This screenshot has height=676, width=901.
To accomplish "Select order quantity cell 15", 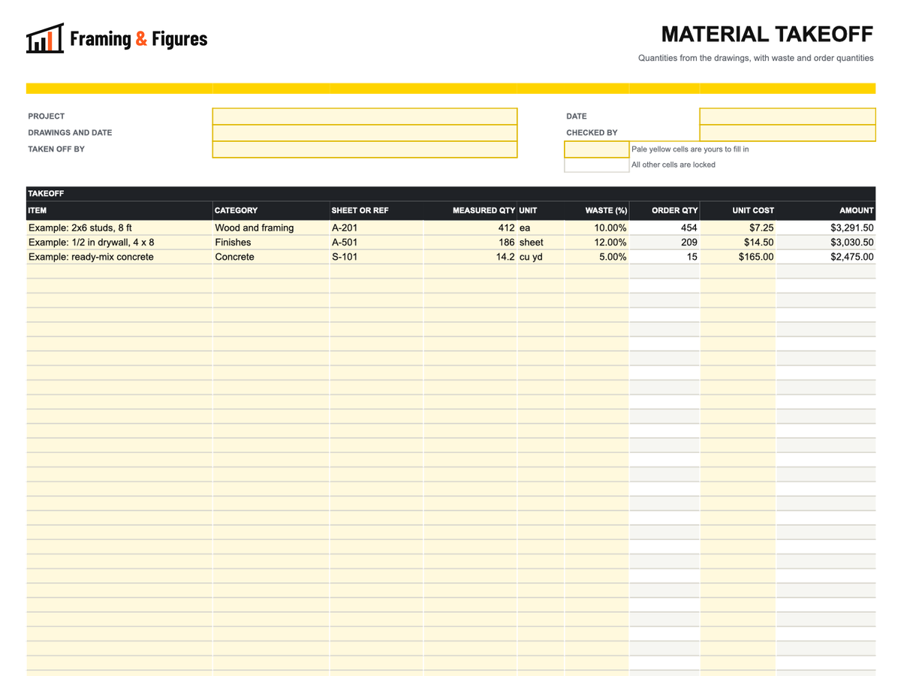I will [x=664, y=257].
